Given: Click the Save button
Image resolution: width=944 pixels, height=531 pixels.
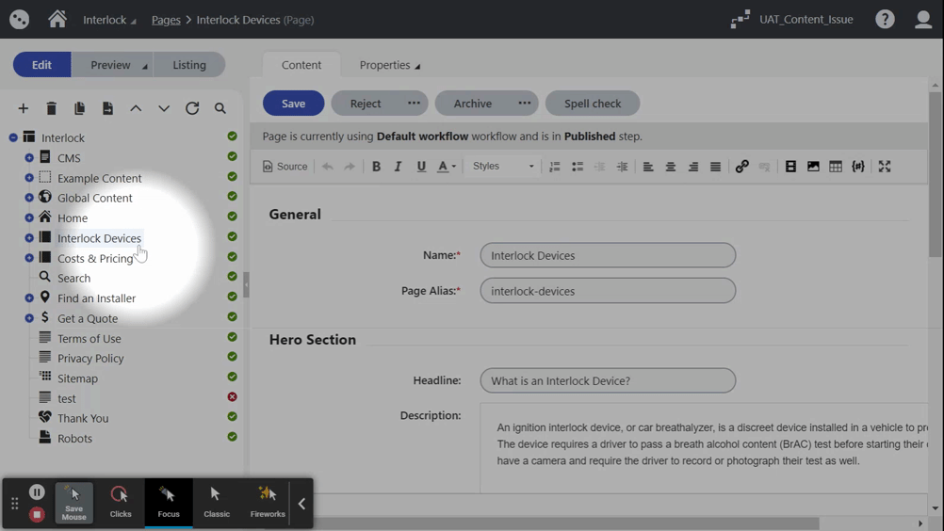Looking at the screenshot, I should coord(293,104).
